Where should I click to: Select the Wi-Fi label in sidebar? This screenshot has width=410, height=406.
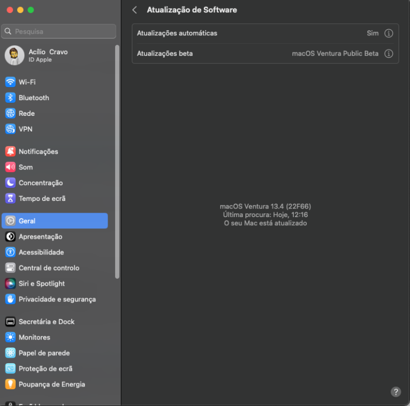(x=27, y=82)
